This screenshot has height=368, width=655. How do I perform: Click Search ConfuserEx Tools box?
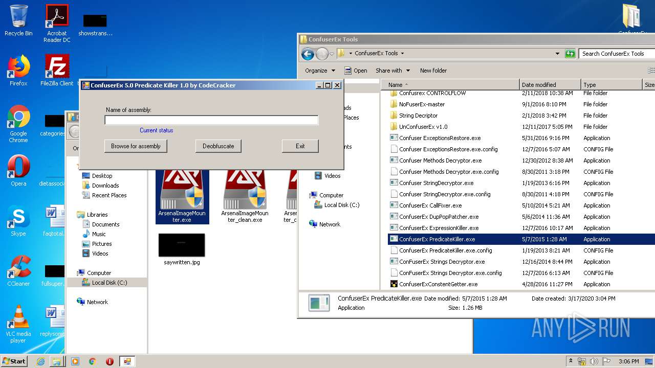pos(617,53)
